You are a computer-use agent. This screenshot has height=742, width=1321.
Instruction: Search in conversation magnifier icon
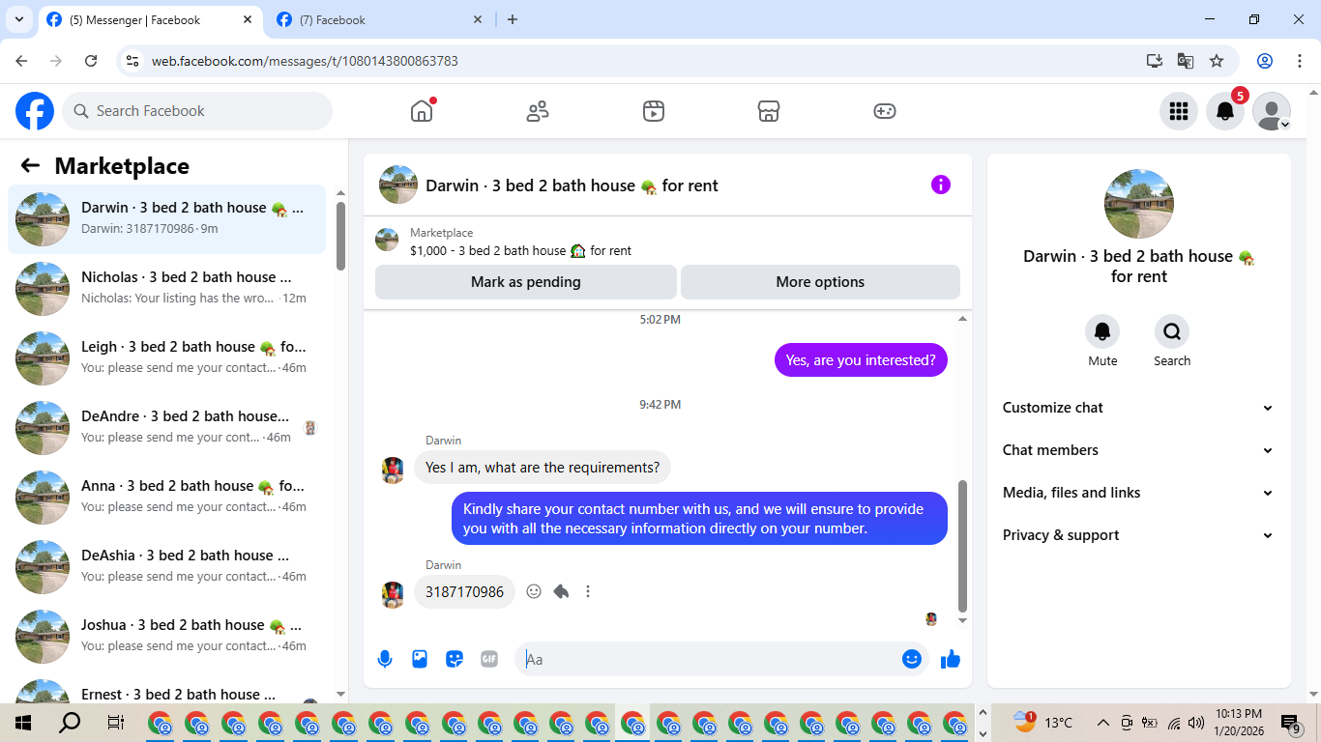pyautogui.click(x=1172, y=332)
